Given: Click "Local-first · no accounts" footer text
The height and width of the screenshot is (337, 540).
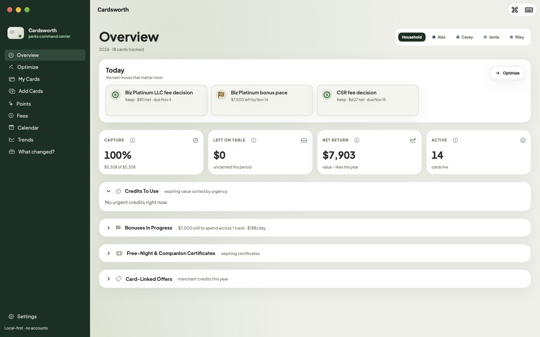Looking at the screenshot, I should tap(26, 328).
